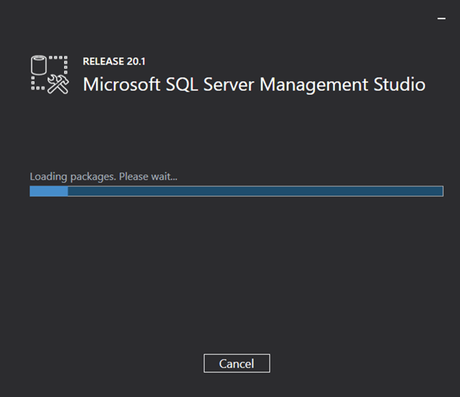The width and height of the screenshot is (460, 397).
Task: Minimize the installer window
Action: coord(441,19)
